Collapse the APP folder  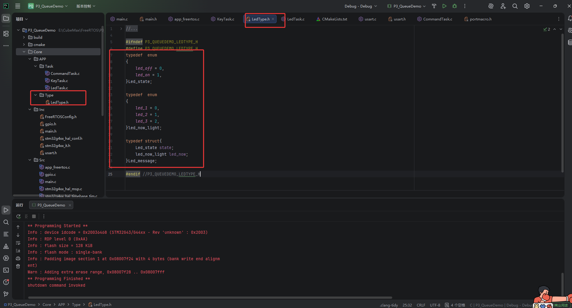tap(30, 59)
